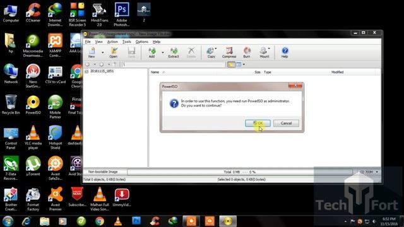Switch to PowerISO in the taskbar

[x=228, y=221]
